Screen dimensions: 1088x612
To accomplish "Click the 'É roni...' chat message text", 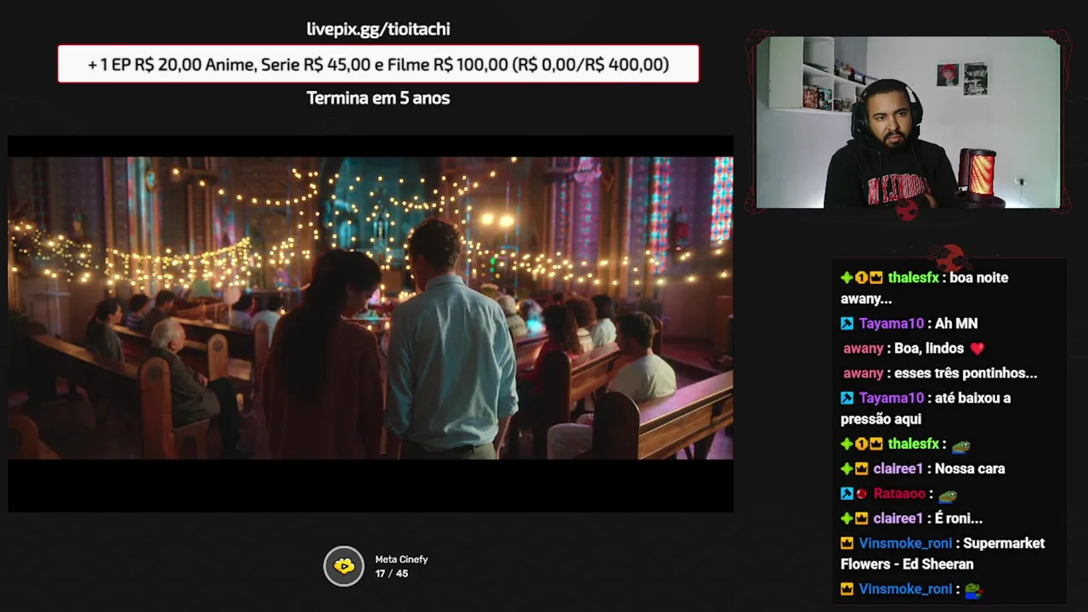I will 958,518.
